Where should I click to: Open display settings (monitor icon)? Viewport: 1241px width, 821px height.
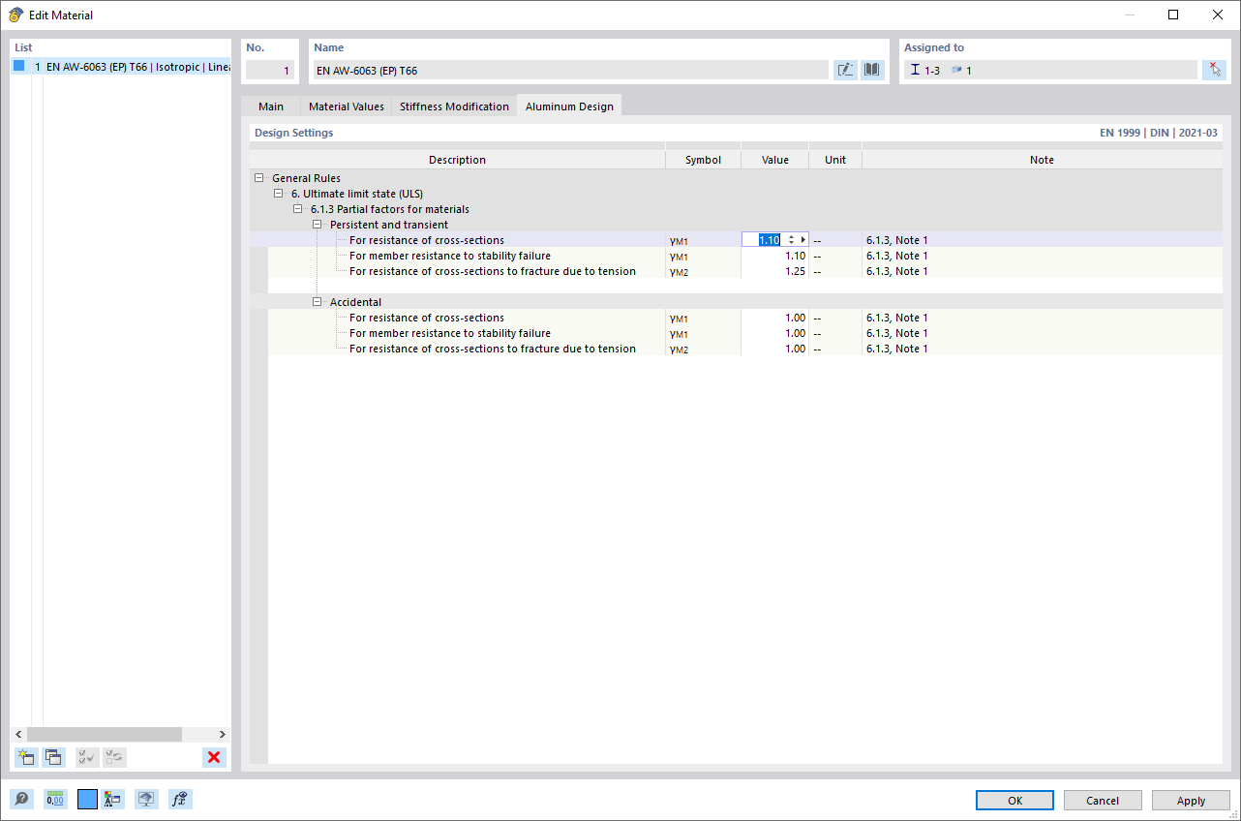pos(145,799)
